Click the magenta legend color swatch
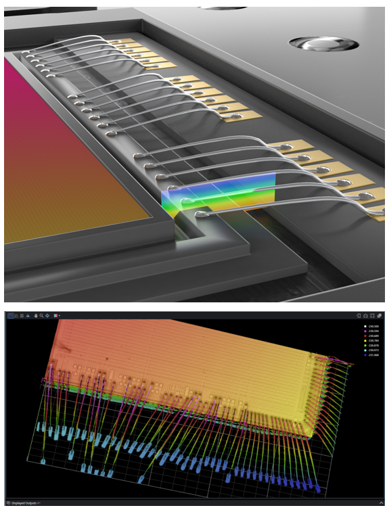The image size is (387, 510). click(x=365, y=331)
